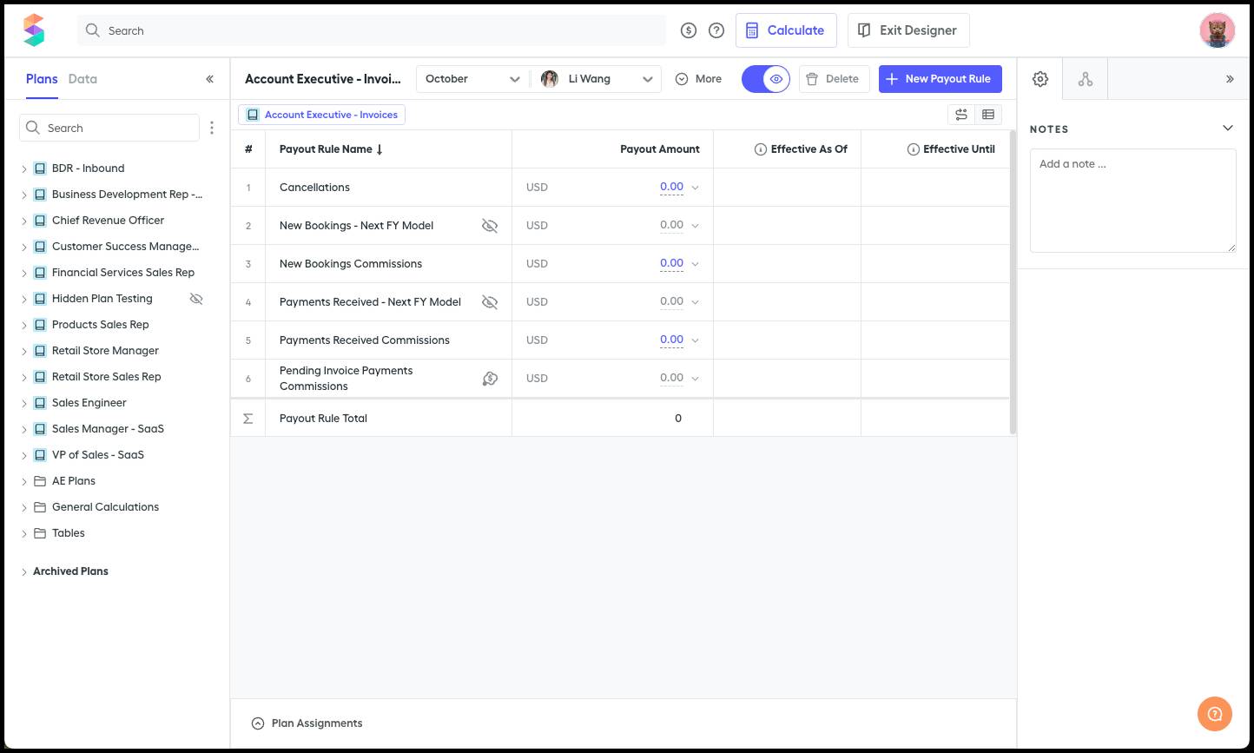This screenshot has width=1254, height=753.
Task: Click the New Payout Rule button
Action: pos(940,79)
